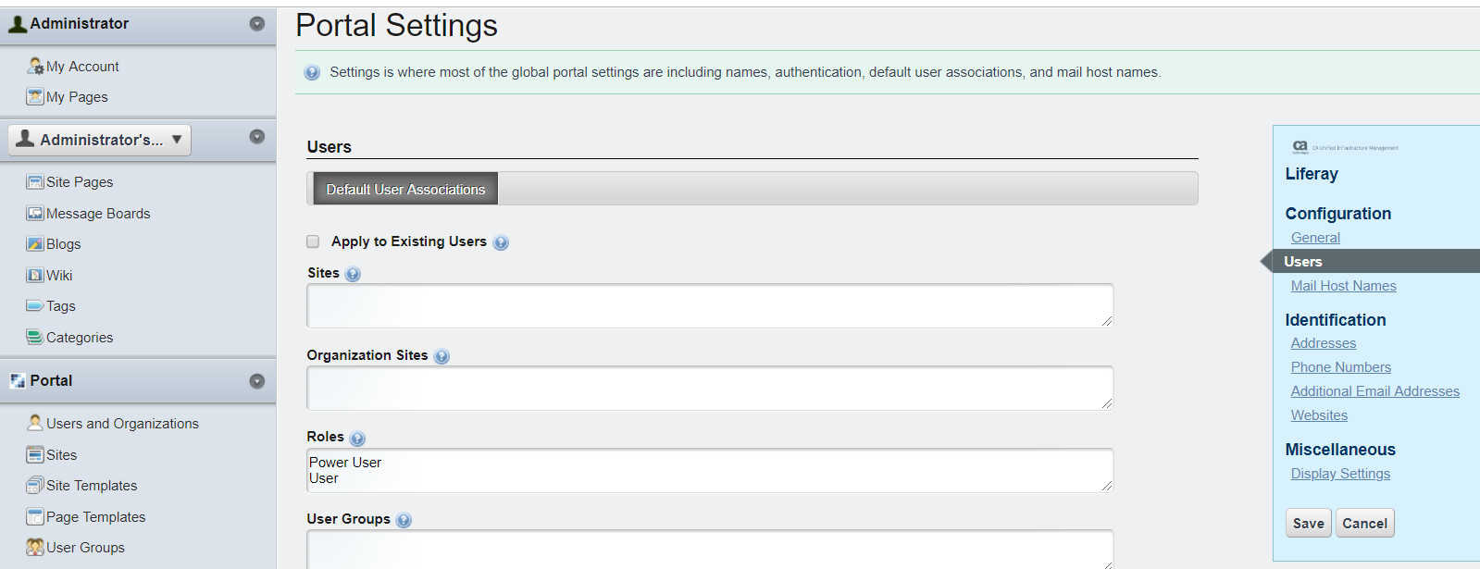The height and width of the screenshot is (569, 1480).
Task: Click the Message Boards icon
Action: (35, 214)
